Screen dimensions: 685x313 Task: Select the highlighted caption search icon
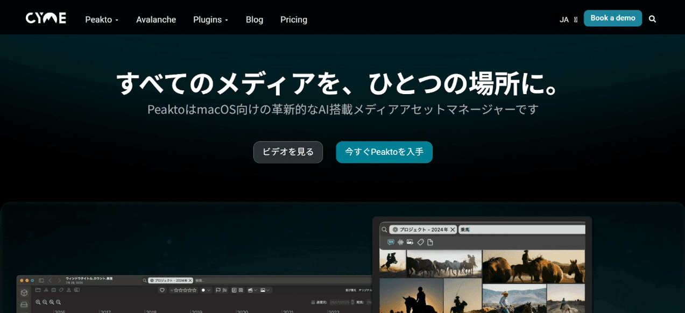391,242
